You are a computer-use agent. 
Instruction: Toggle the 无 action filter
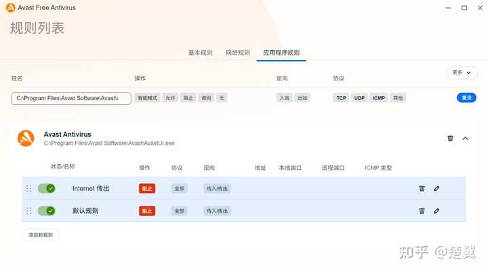coord(222,98)
